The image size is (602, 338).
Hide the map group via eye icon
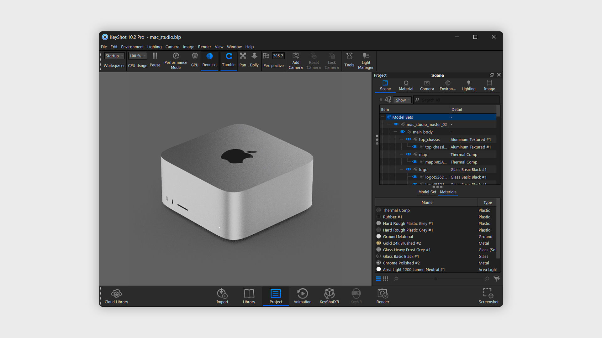[409, 155]
